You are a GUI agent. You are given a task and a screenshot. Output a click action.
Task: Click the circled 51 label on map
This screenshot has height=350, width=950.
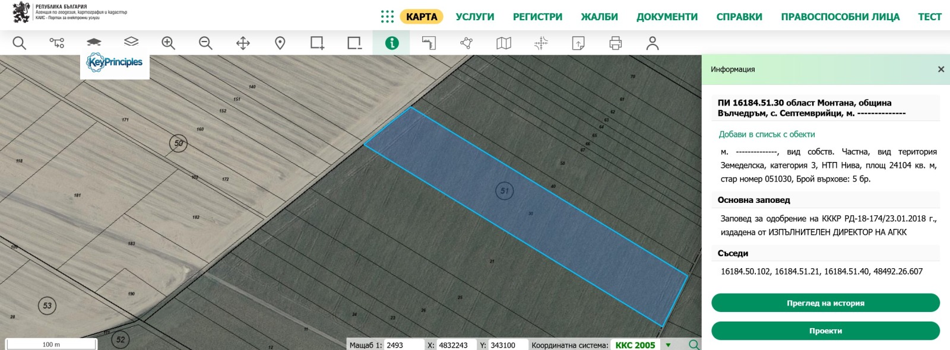tap(504, 191)
